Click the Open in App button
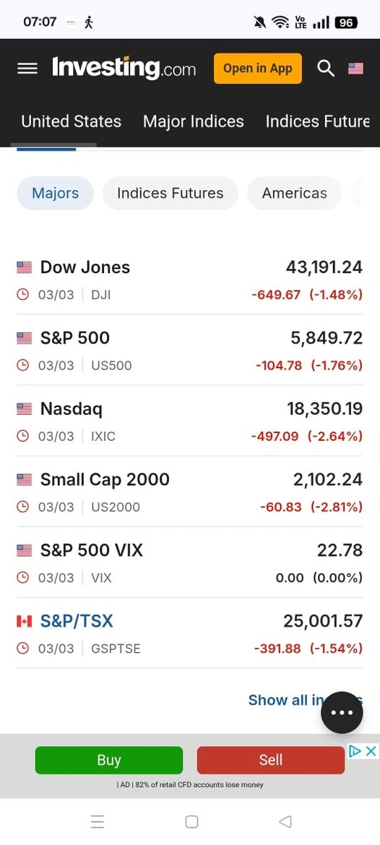This screenshot has width=380, height=845. point(258,69)
